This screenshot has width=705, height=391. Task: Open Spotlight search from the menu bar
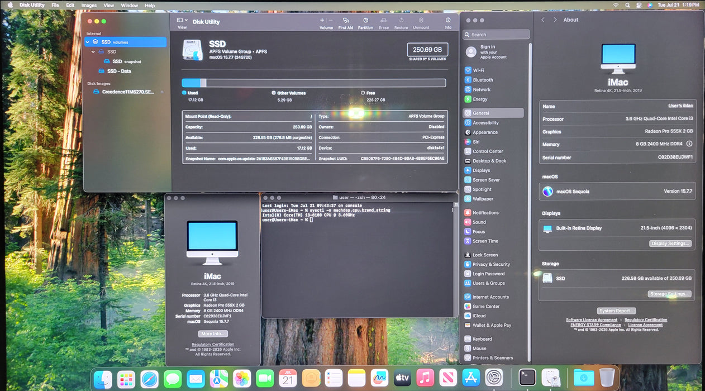point(627,5)
